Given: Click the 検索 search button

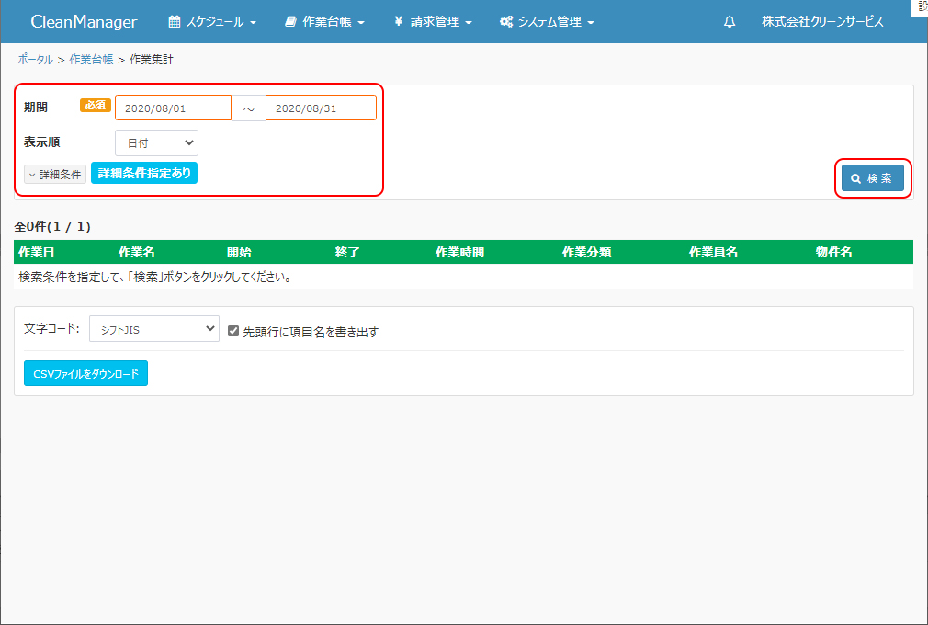Looking at the screenshot, I should click(872, 178).
